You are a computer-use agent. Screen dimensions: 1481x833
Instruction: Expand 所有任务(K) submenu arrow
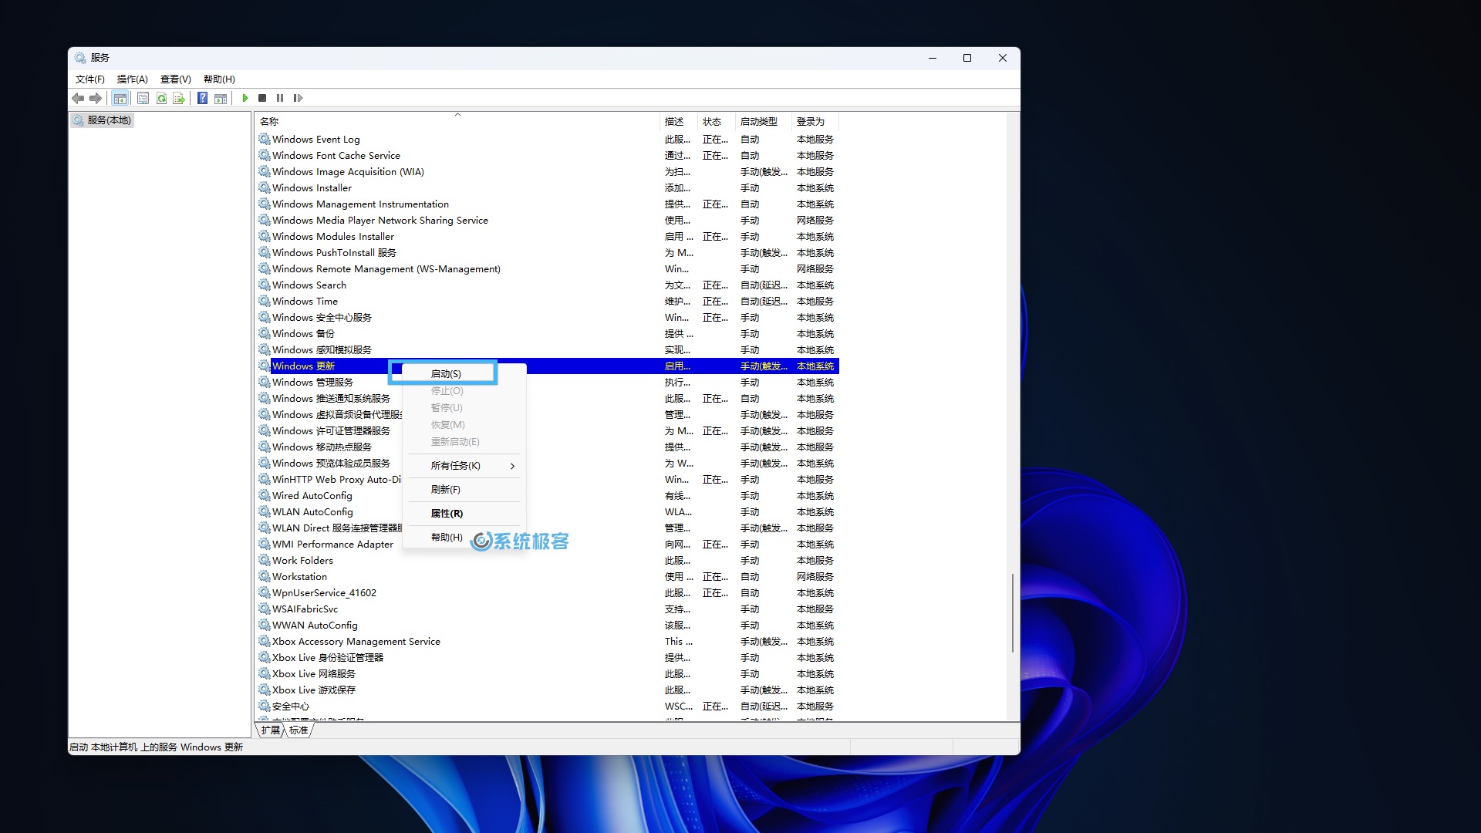tap(514, 466)
